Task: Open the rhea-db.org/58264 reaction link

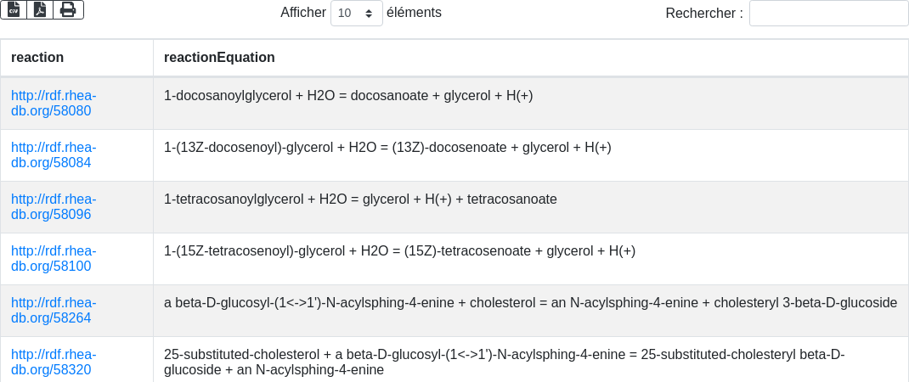Action: point(54,310)
